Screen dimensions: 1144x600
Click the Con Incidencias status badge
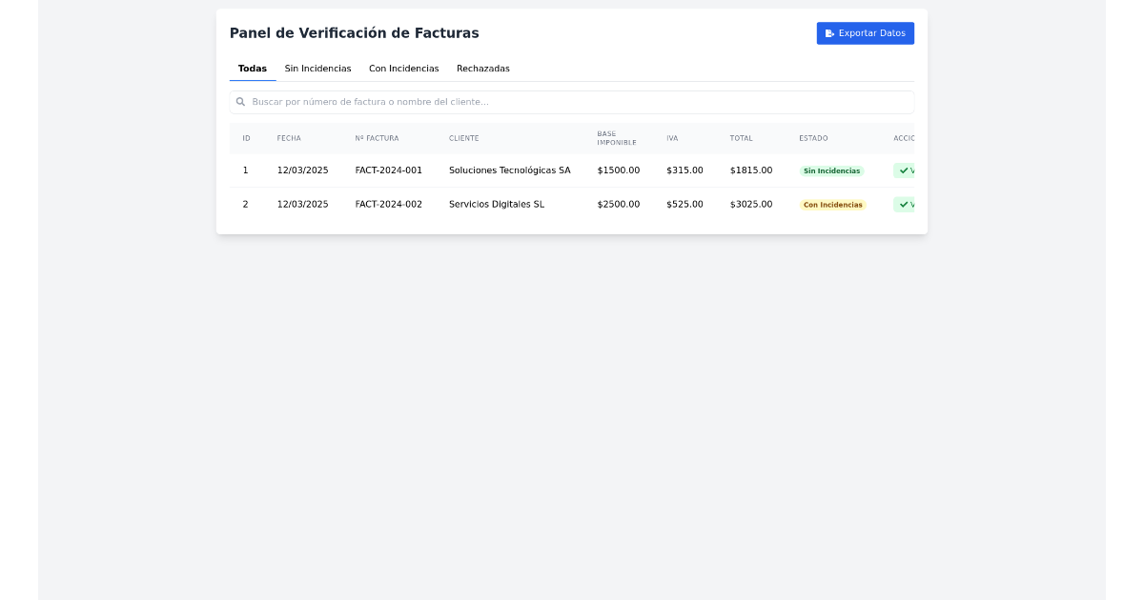coord(832,205)
